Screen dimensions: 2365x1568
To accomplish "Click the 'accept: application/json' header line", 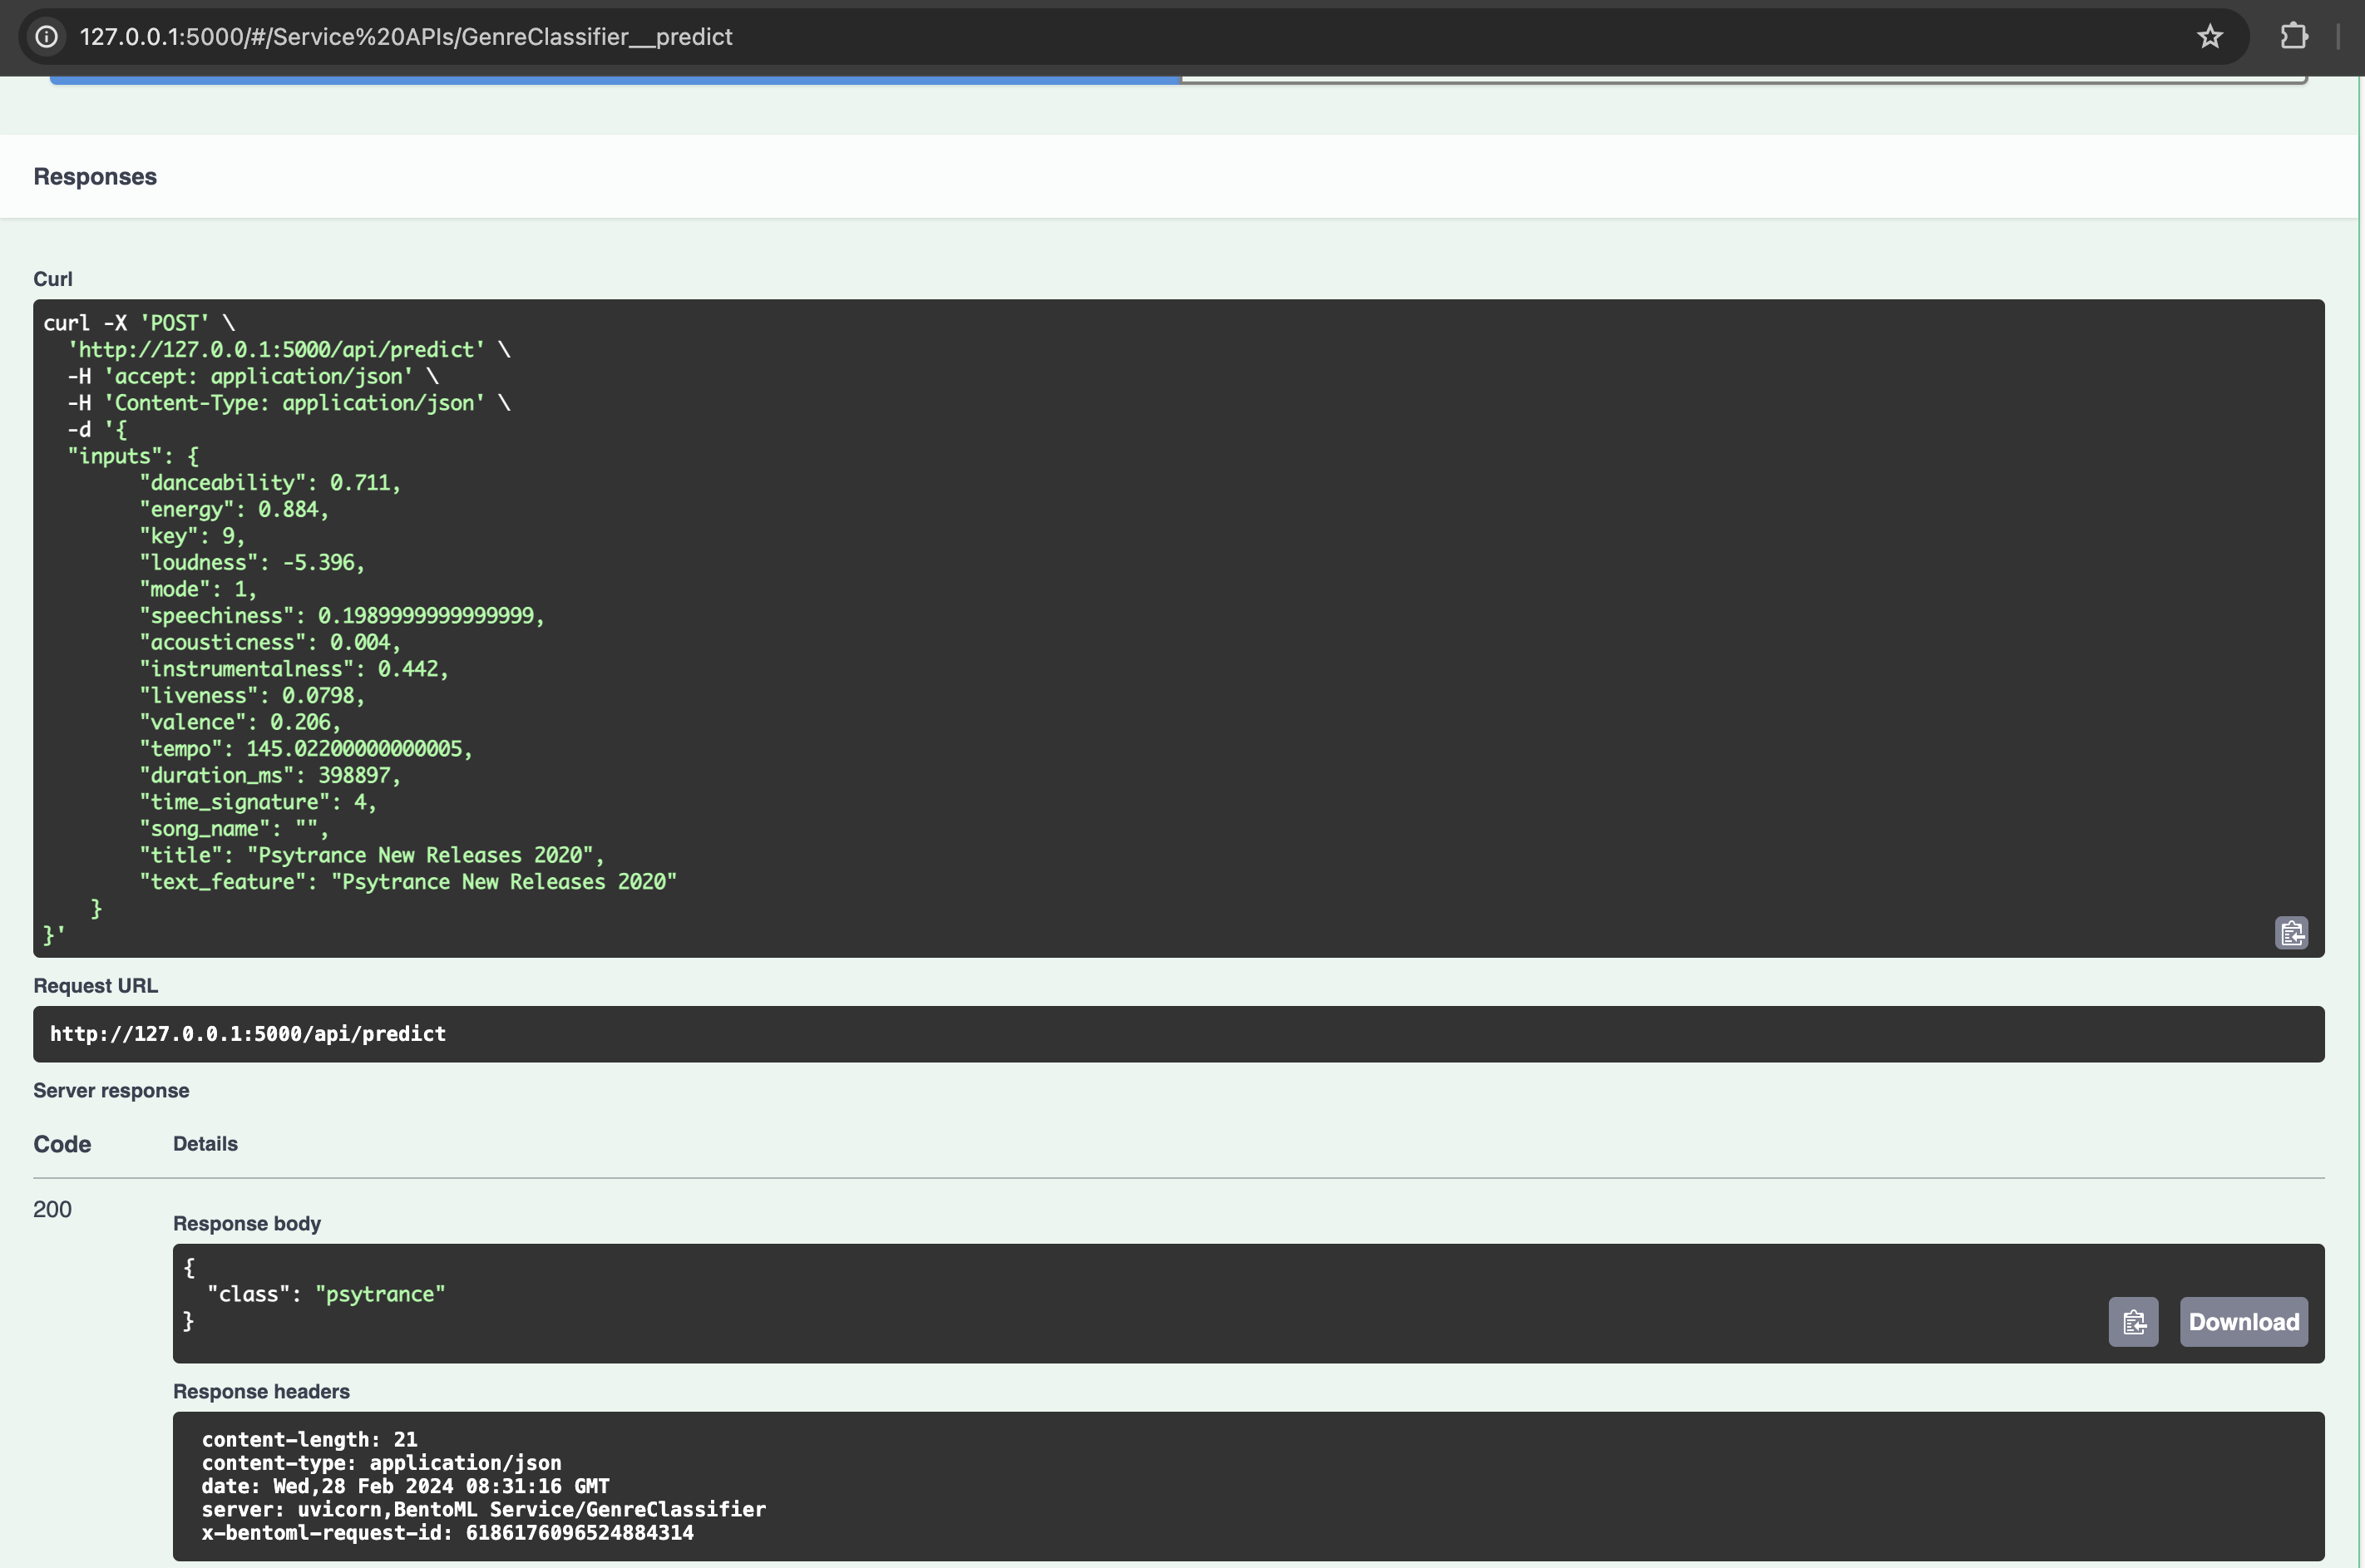I will [x=253, y=376].
